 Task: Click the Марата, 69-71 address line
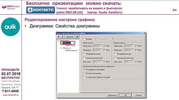click(x=10, y=87)
